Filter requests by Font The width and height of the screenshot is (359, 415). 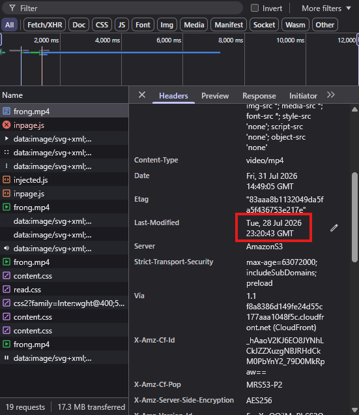click(x=143, y=25)
